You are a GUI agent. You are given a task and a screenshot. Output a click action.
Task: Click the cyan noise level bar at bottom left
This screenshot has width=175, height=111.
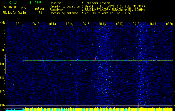point(14,110)
